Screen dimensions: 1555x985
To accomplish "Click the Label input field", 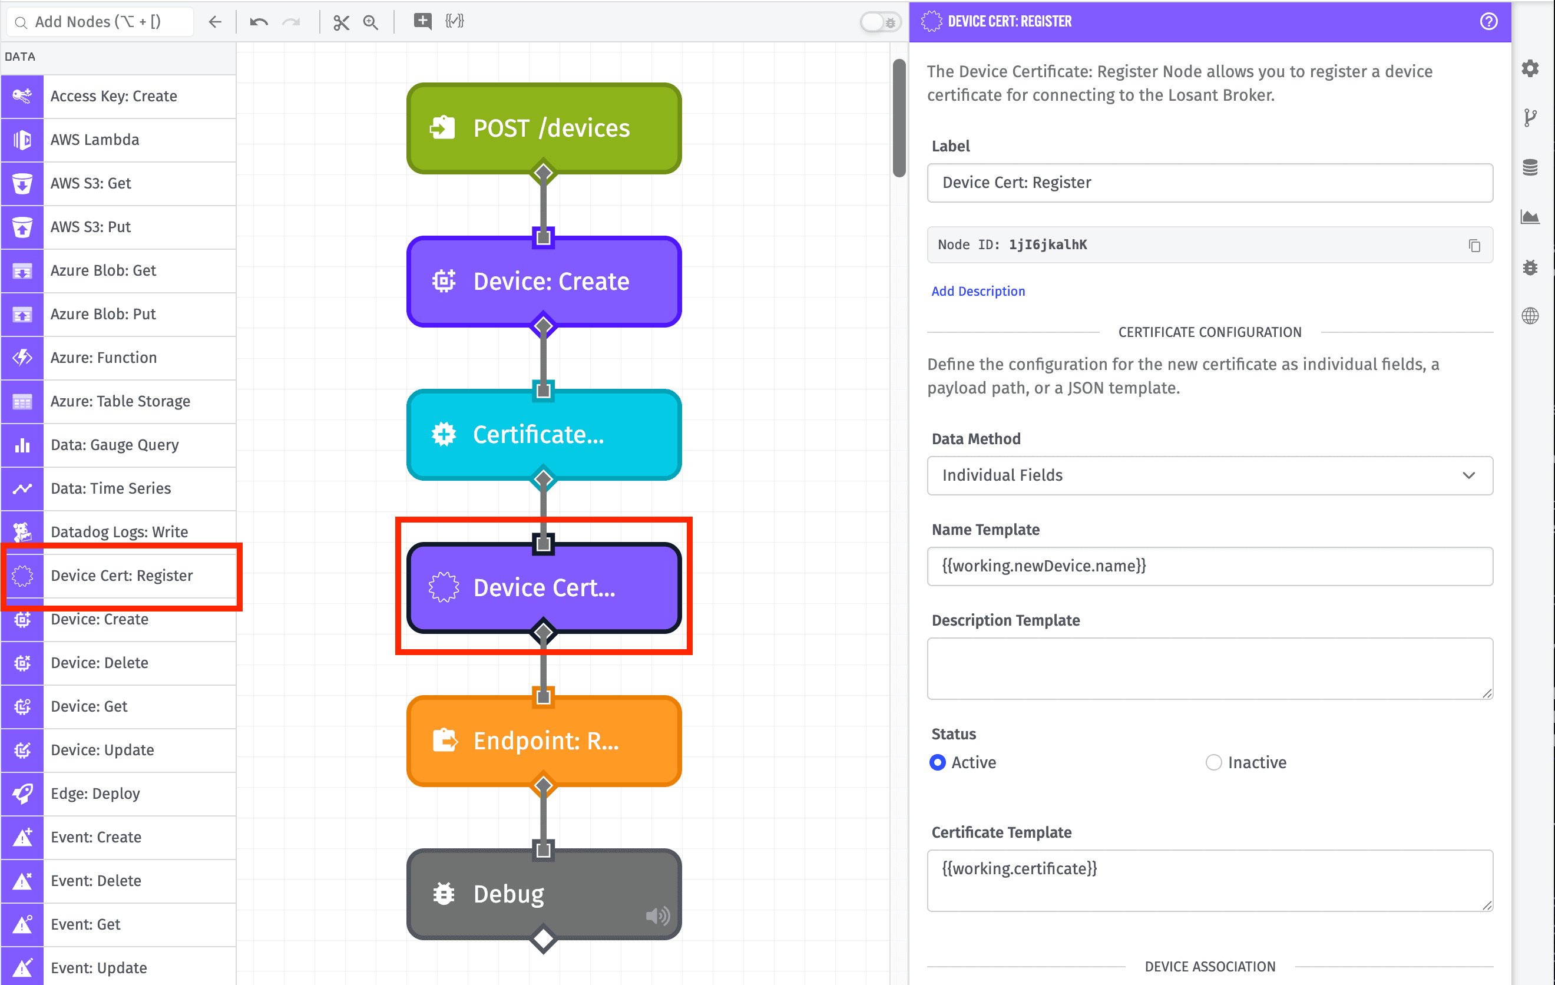I will point(1209,183).
